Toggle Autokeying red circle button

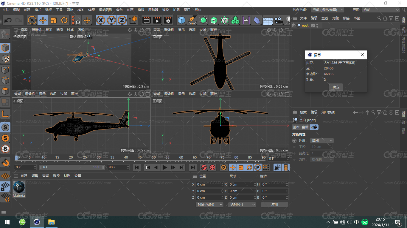click(x=212, y=167)
